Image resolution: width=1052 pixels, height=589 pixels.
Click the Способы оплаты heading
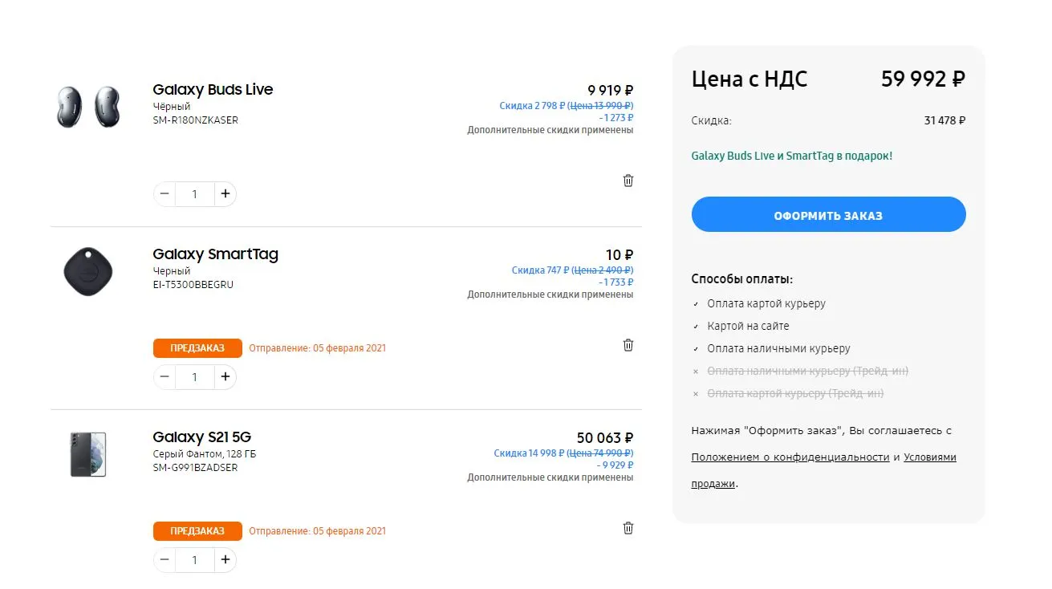point(742,279)
